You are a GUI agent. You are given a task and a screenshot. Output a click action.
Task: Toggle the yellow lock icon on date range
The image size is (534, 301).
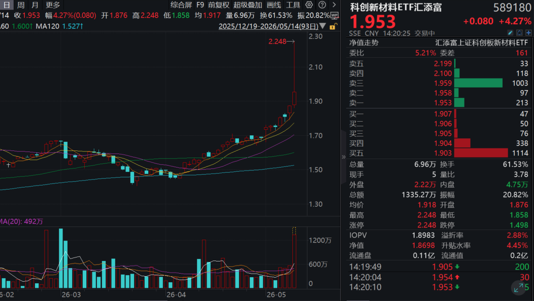(333, 26)
